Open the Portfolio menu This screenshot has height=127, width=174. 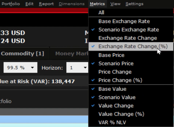click(11, 4)
